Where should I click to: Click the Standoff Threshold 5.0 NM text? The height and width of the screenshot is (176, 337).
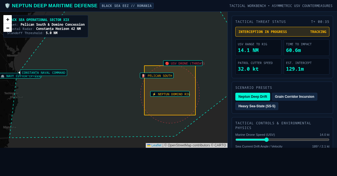32,33
